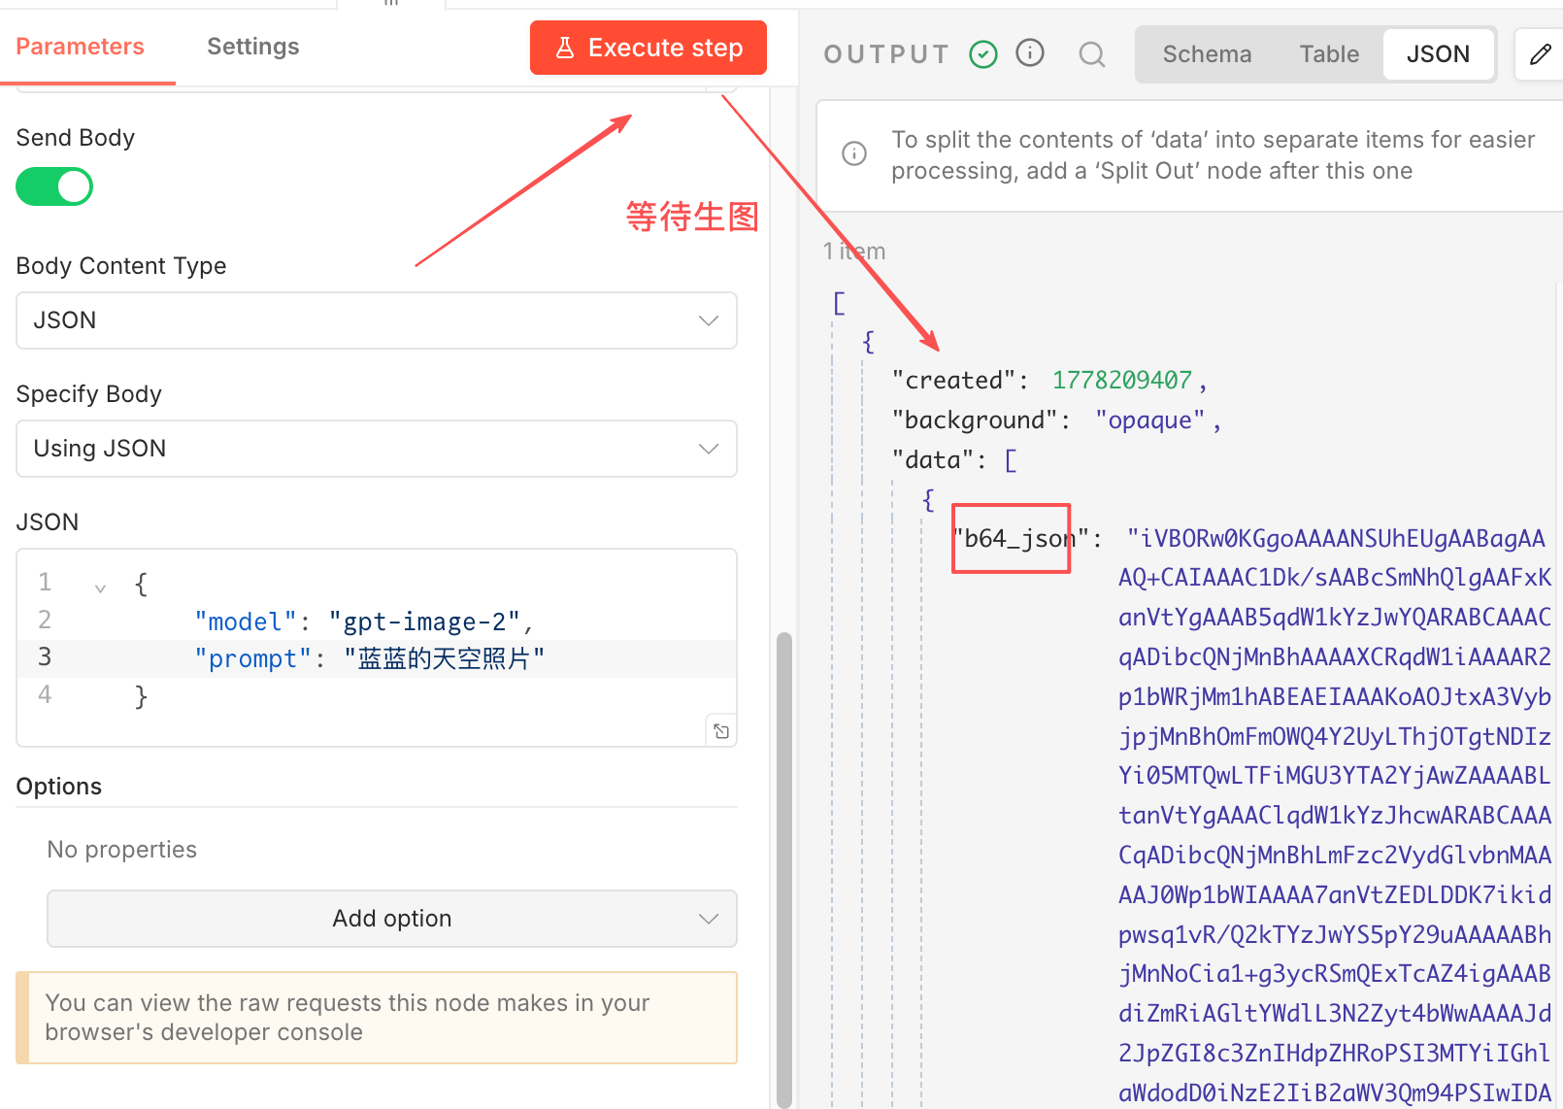
Task: Click the green output success check icon
Action: 983,53
